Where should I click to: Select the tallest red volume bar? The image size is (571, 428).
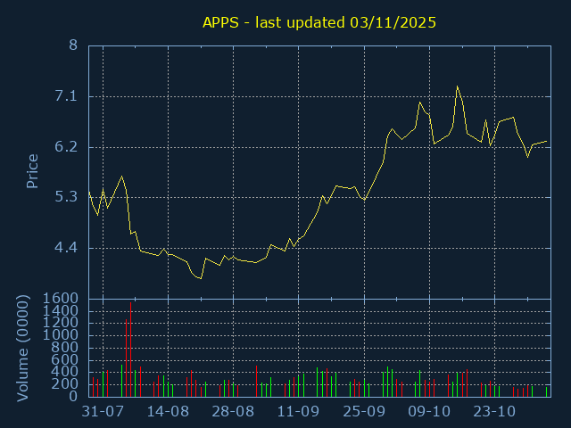(x=130, y=350)
